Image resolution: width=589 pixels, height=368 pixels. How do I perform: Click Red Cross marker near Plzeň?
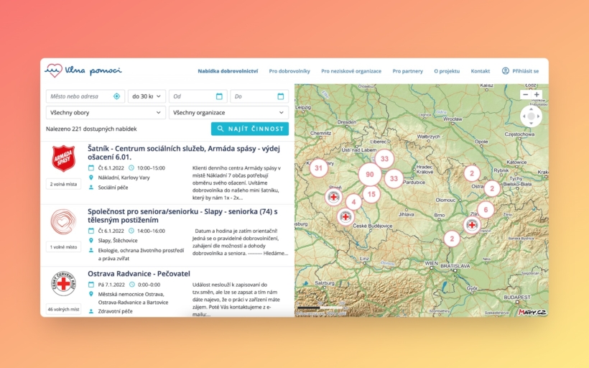click(x=333, y=197)
